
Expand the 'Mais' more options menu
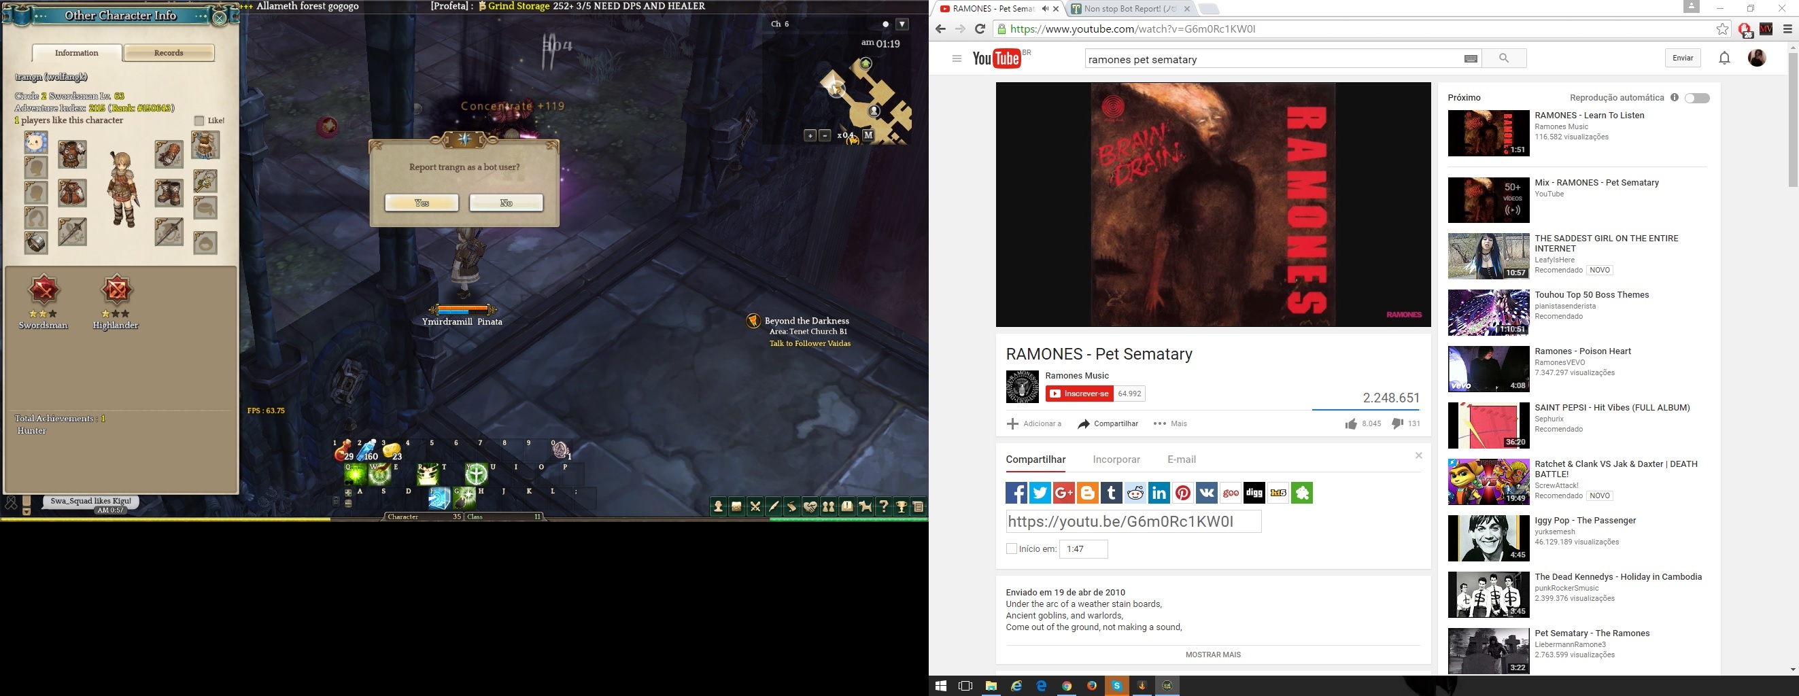pos(1171,423)
